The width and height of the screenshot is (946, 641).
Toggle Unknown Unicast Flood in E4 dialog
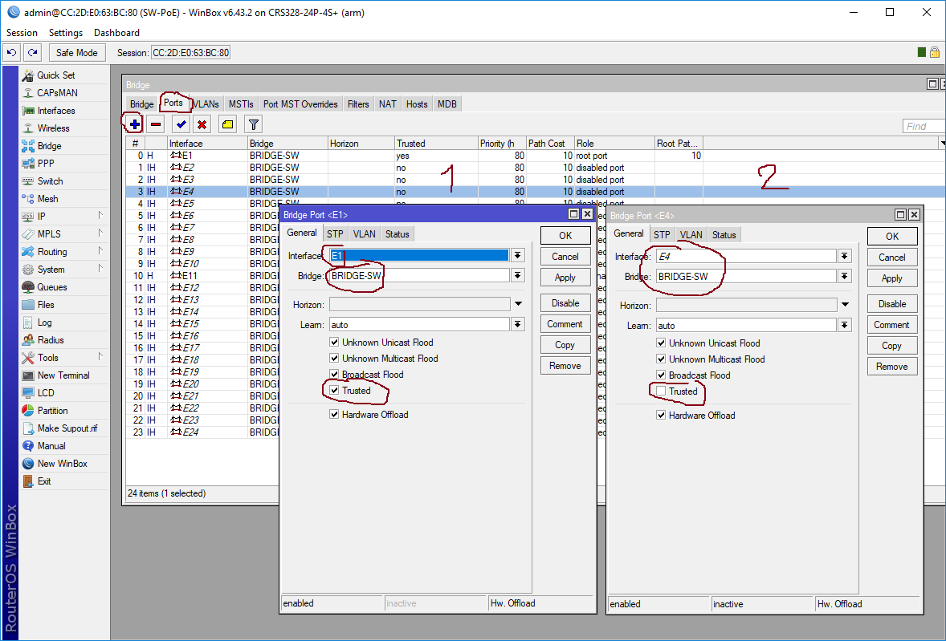pos(661,343)
